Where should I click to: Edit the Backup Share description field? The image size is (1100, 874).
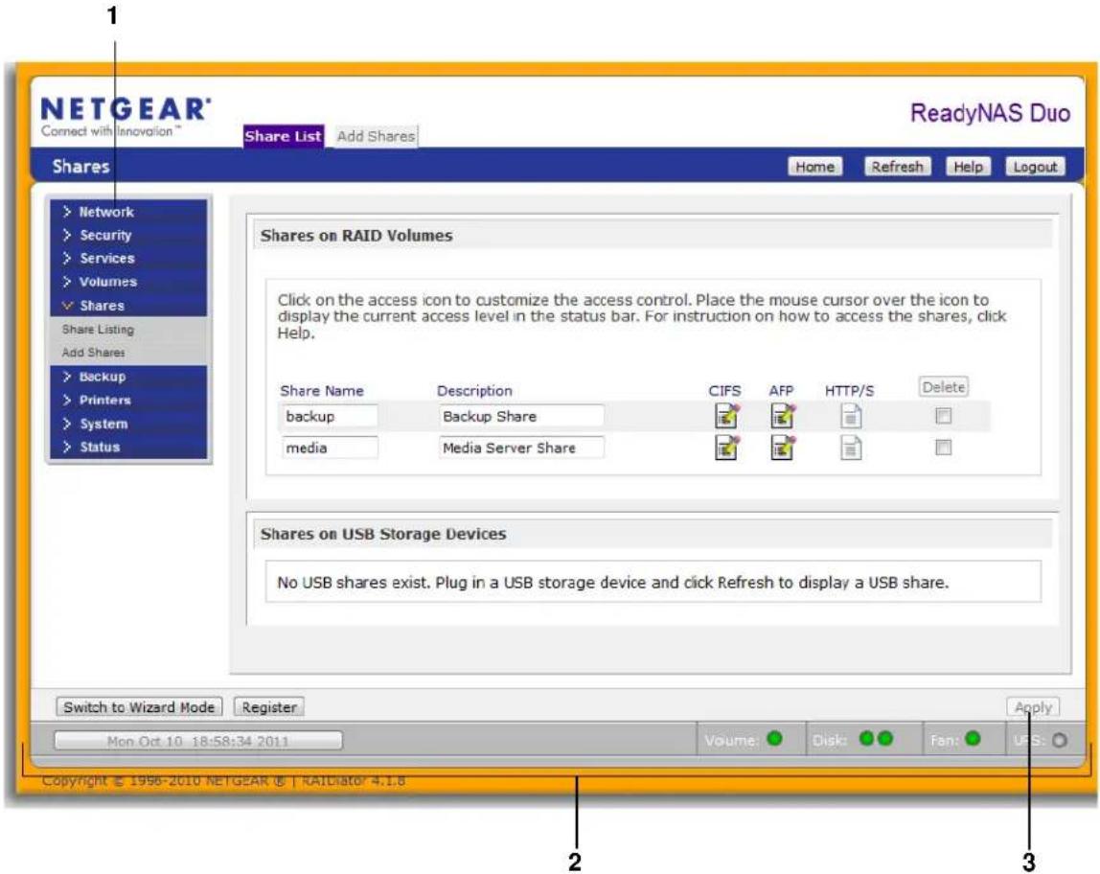coord(521,416)
